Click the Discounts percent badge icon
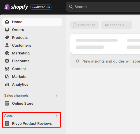140x134 pixels. pyautogui.click(x=7, y=61)
